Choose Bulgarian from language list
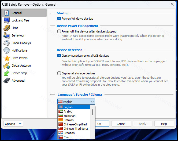The width and height of the screenshot is (178, 141). pyautogui.click(x=74, y=116)
